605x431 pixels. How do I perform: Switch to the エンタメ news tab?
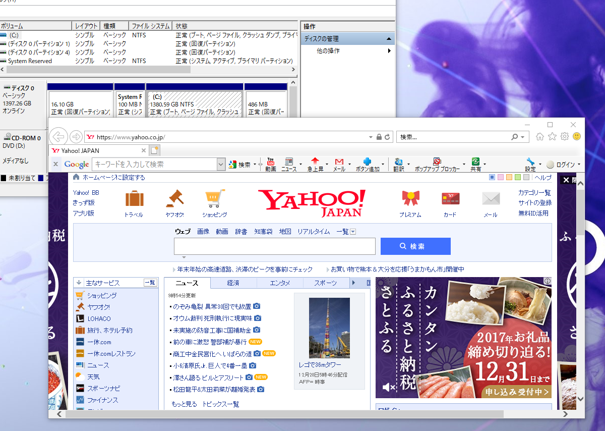pos(280,283)
